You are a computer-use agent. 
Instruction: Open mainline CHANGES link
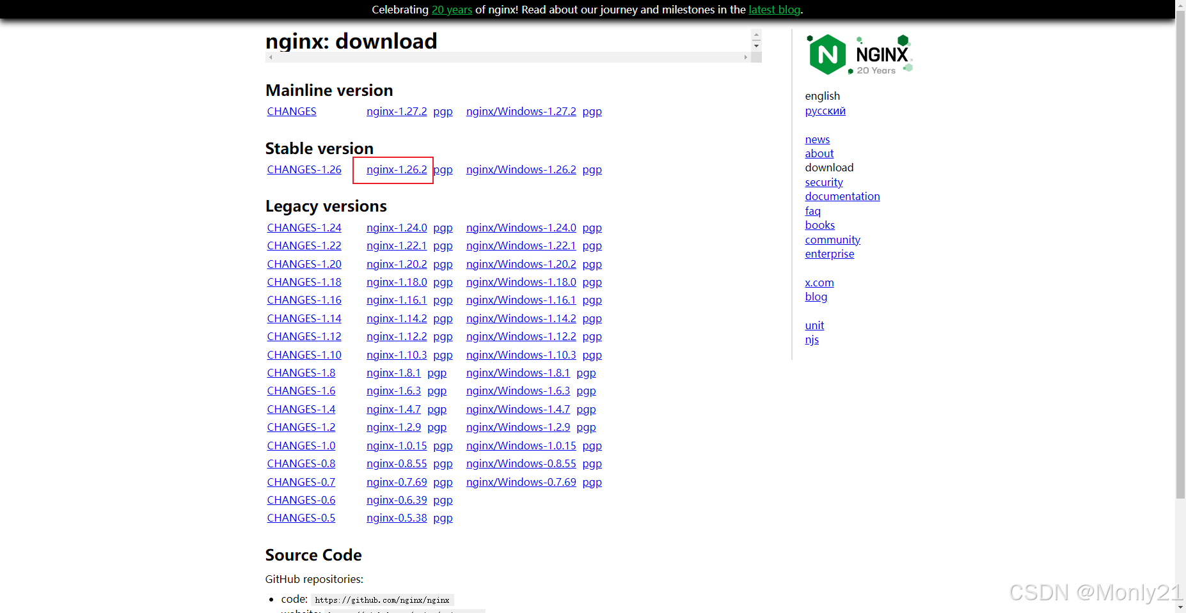[x=292, y=111]
